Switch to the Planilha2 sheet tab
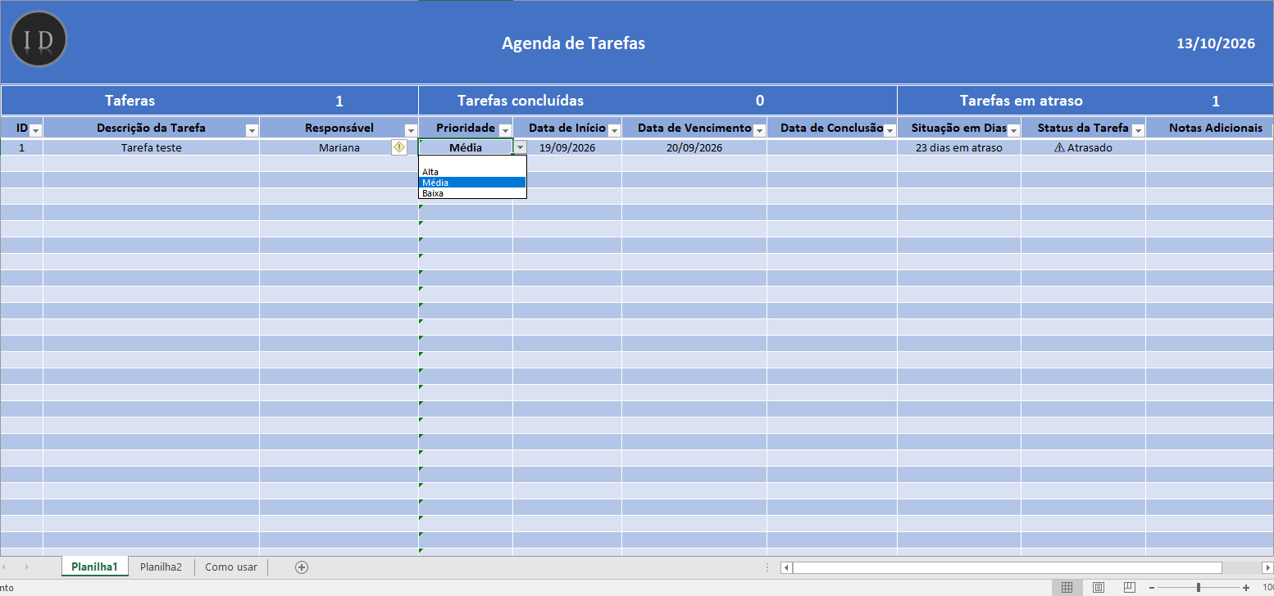The height and width of the screenshot is (596, 1274). [x=161, y=567]
